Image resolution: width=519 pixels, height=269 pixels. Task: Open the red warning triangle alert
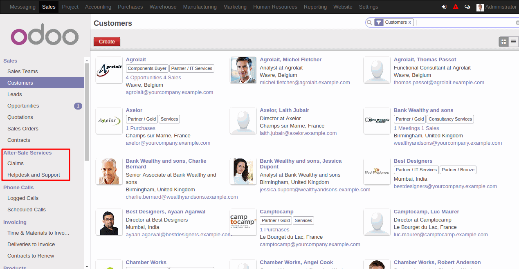point(456,7)
